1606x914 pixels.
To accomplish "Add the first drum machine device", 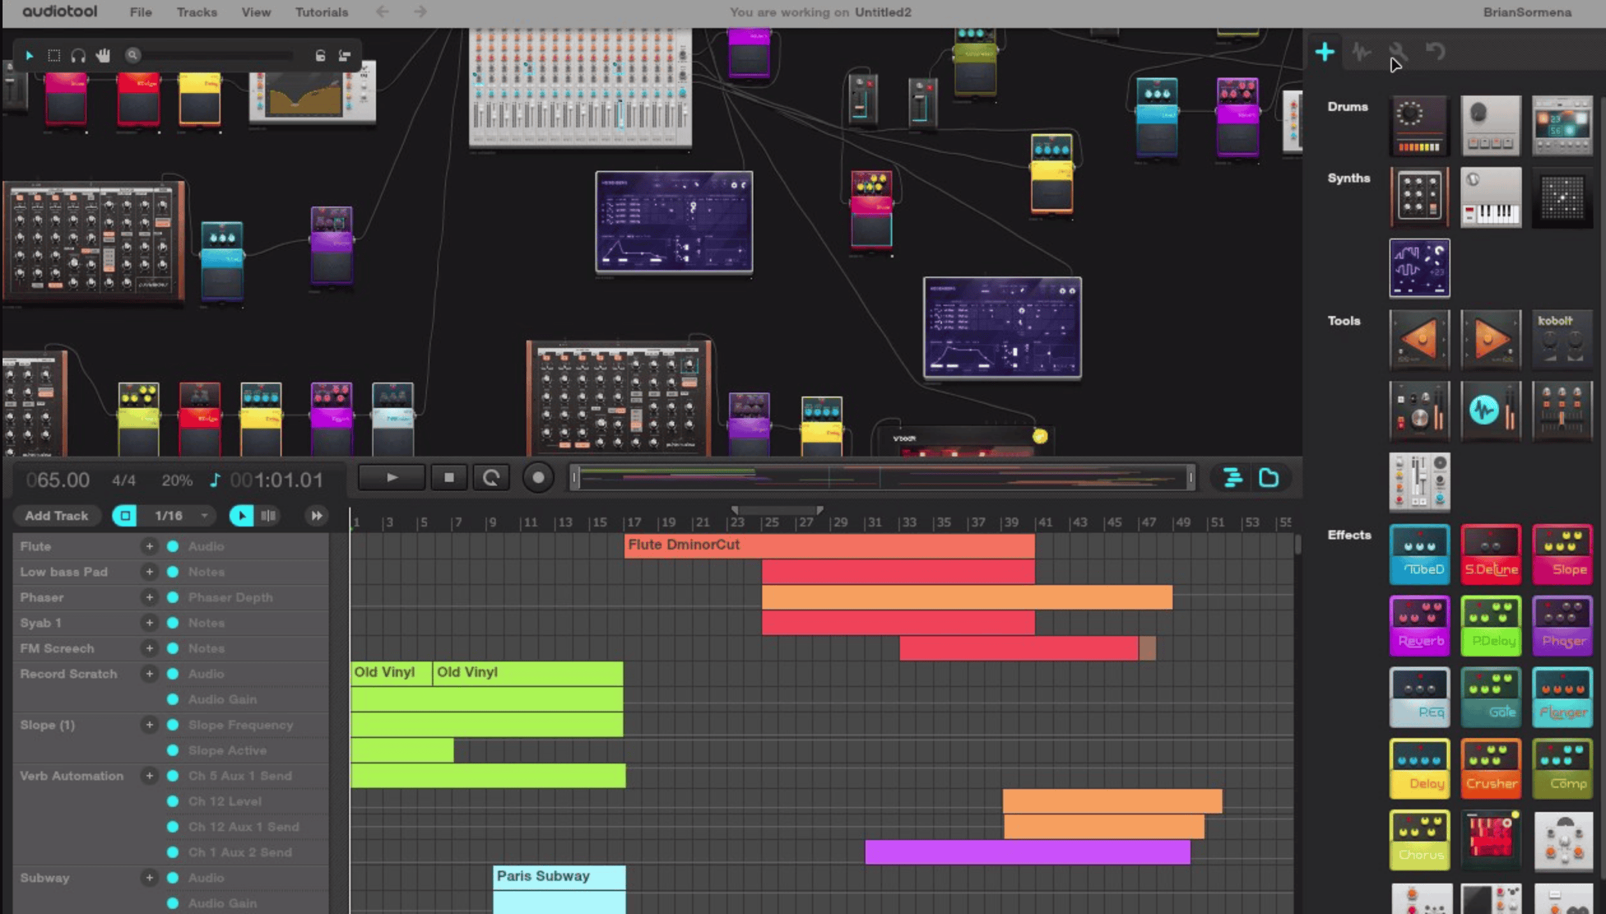I will [1419, 126].
